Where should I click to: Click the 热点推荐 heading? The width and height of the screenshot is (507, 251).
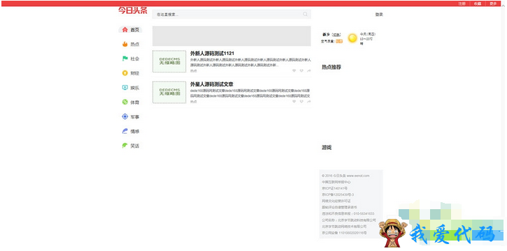[331, 67]
